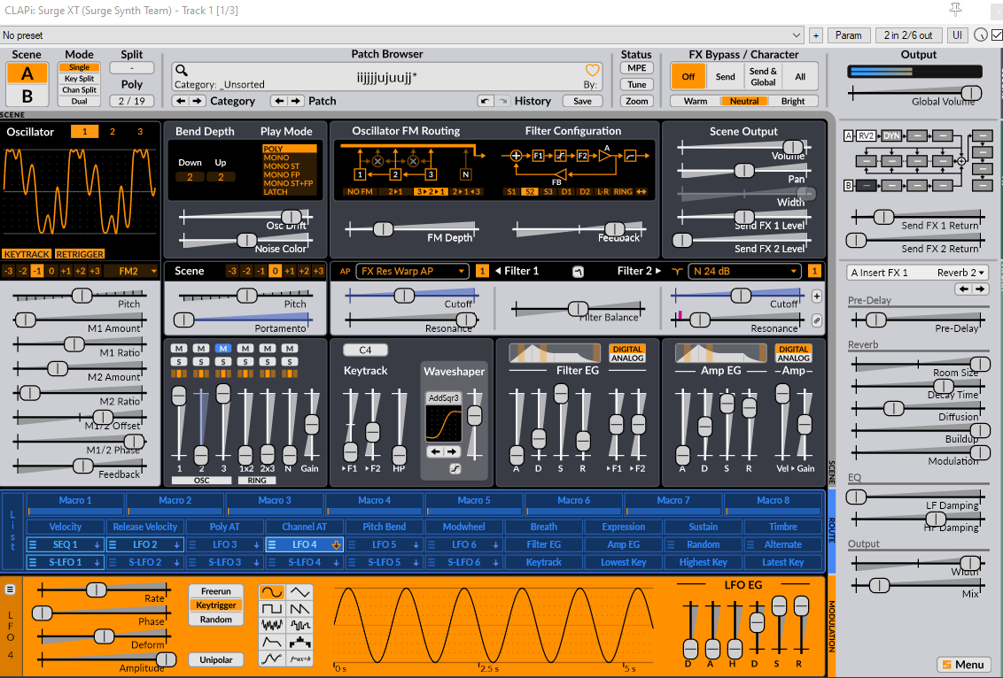
Task: Click the C4 keytrack root field
Action: (x=365, y=351)
